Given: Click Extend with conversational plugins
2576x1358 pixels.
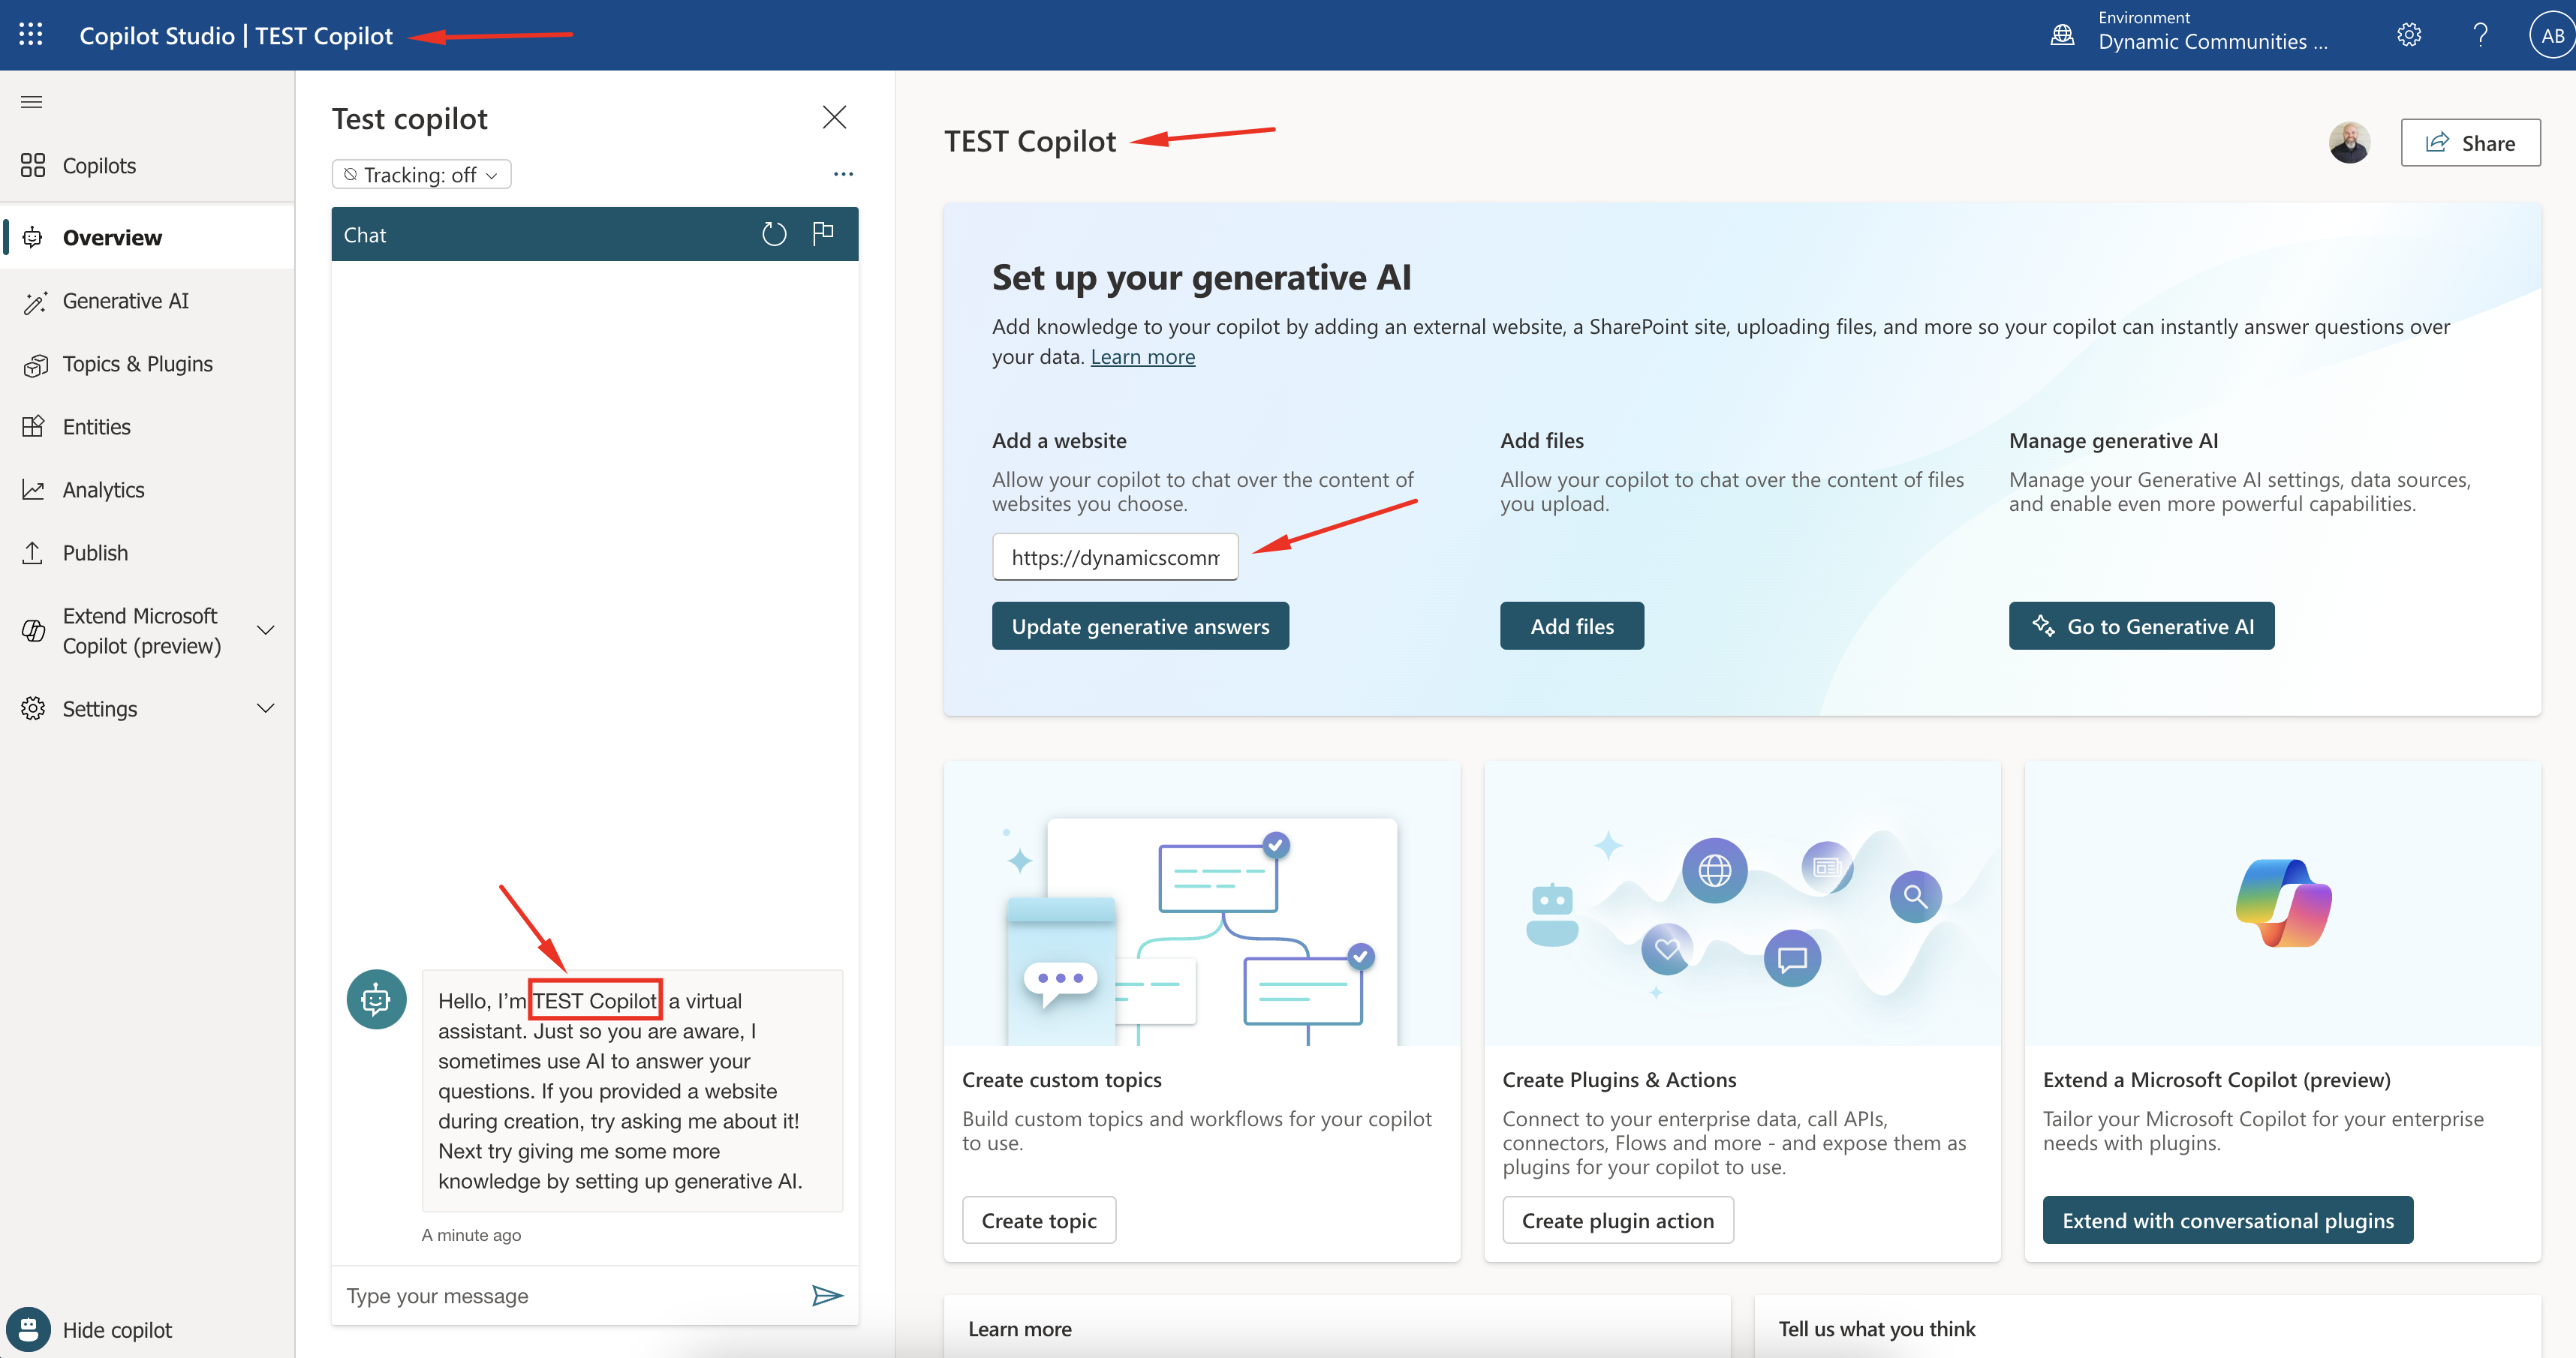Looking at the screenshot, I should pyautogui.click(x=2228, y=1220).
